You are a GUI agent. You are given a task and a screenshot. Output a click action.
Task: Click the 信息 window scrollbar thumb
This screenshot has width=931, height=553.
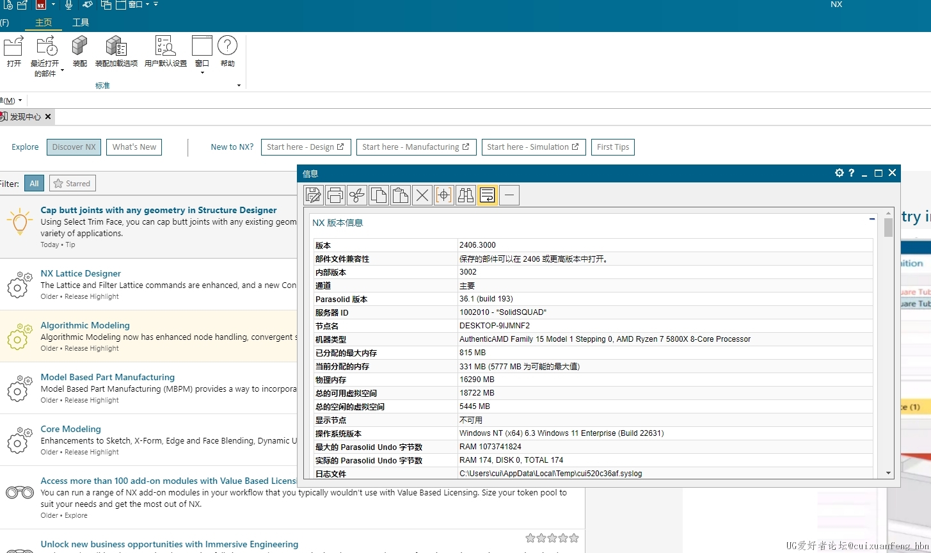(x=888, y=227)
